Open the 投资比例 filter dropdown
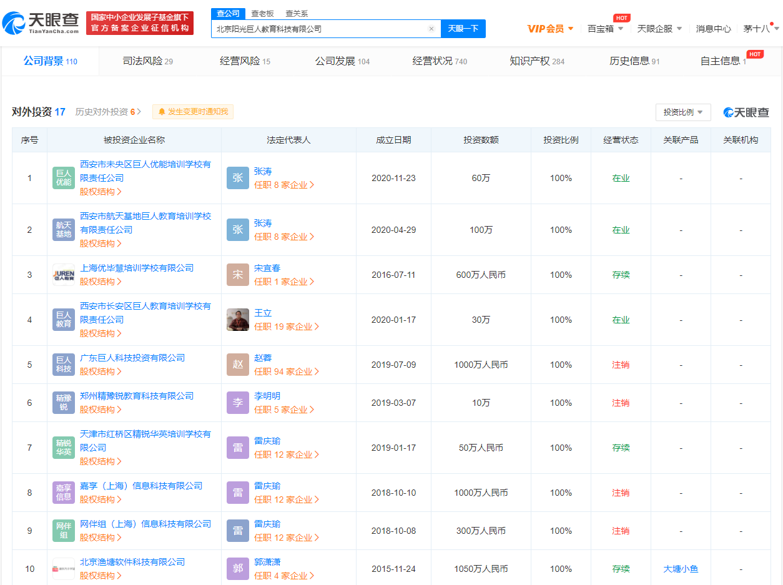The height and width of the screenshot is (585, 783). [683, 112]
